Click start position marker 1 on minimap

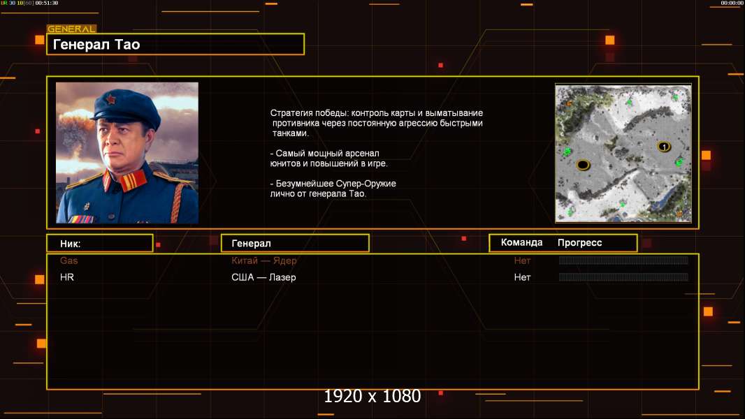coord(664,147)
